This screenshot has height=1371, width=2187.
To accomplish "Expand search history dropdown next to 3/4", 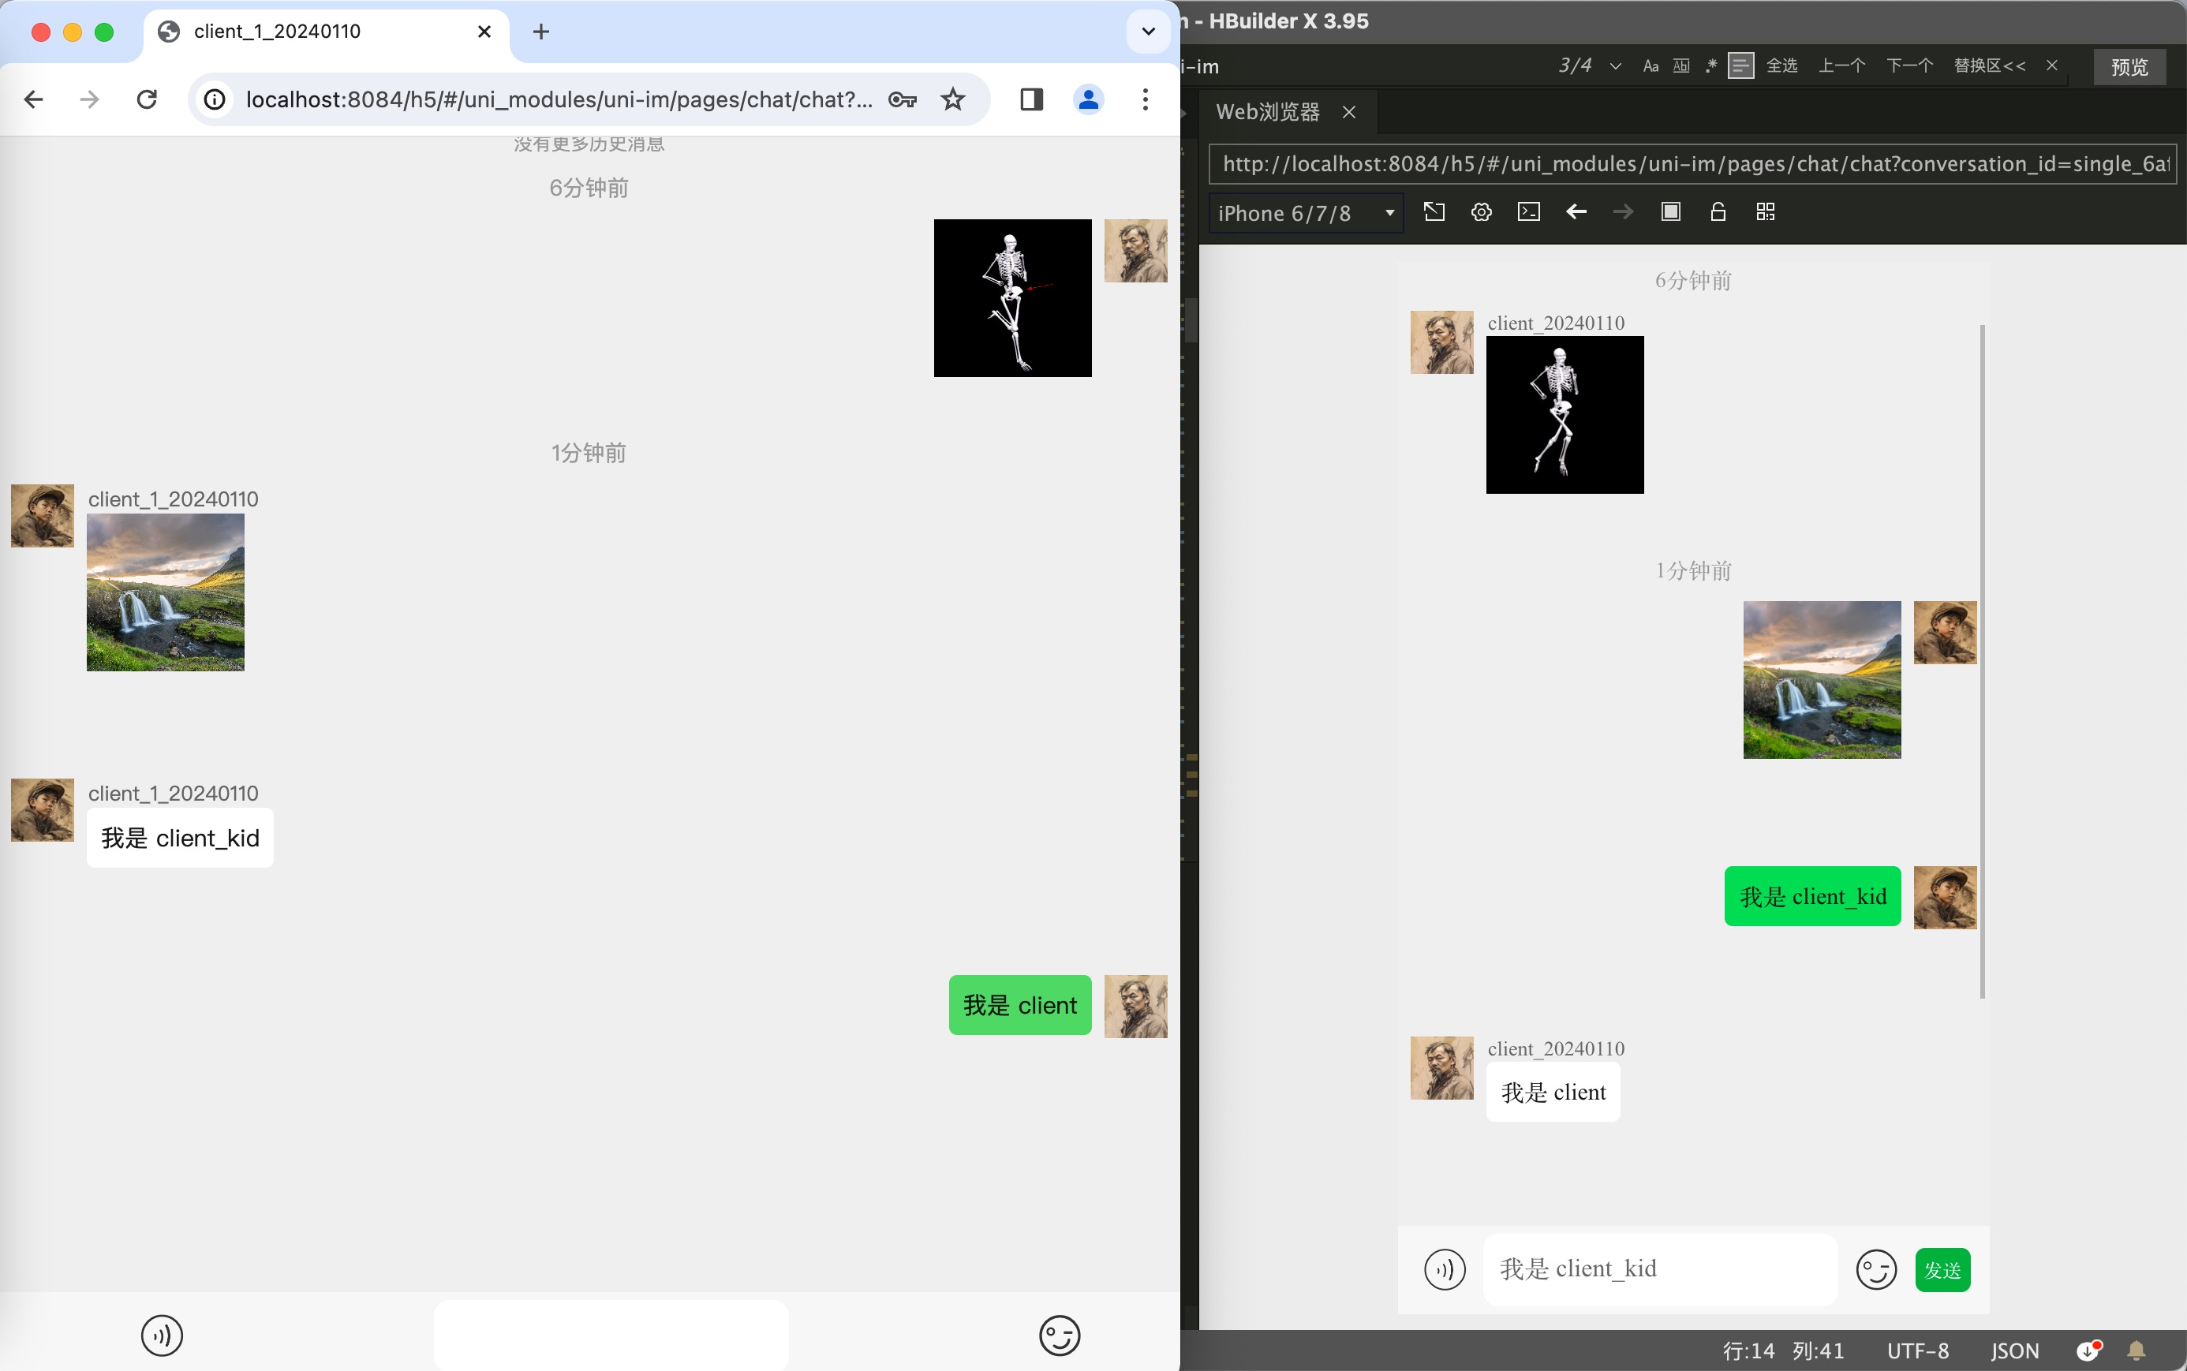I will 1615,66.
